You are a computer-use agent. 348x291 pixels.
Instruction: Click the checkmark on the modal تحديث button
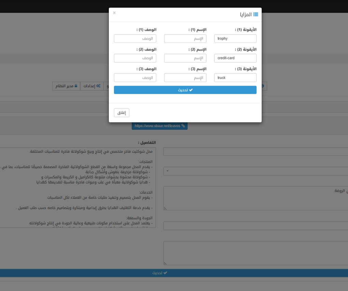pos(191,90)
